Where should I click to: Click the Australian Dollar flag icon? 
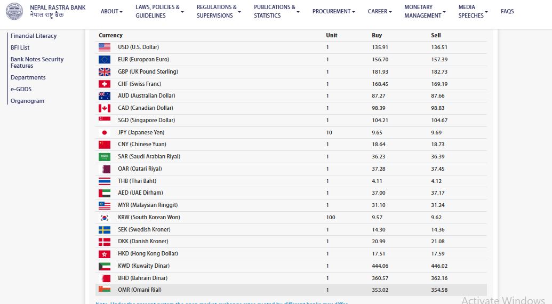(x=105, y=95)
